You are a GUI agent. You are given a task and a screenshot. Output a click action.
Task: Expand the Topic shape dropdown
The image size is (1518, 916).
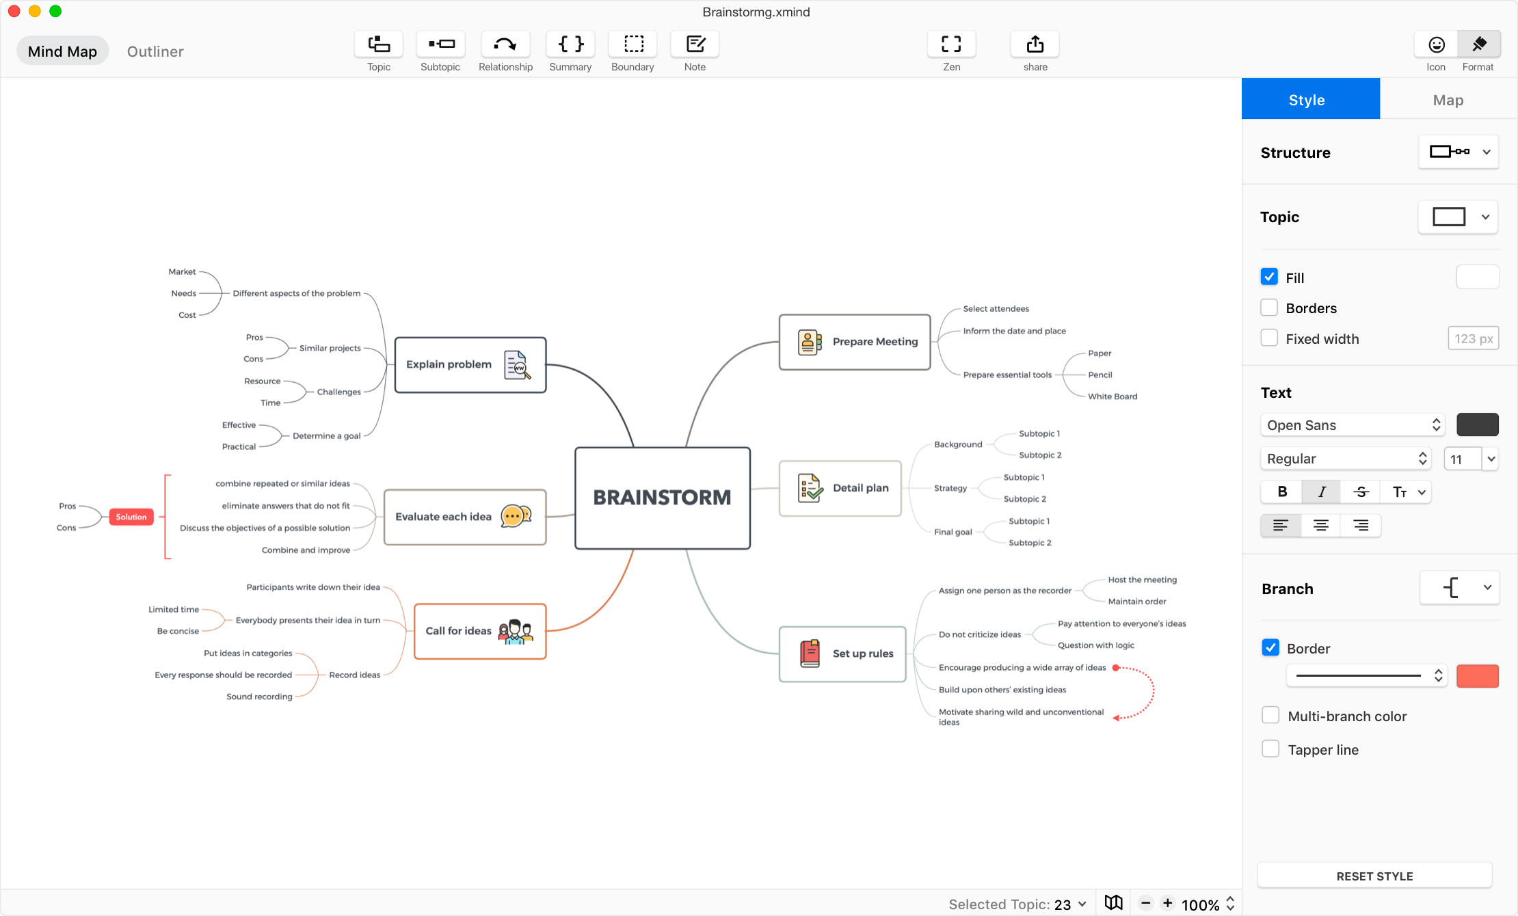tap(1488, 216)
